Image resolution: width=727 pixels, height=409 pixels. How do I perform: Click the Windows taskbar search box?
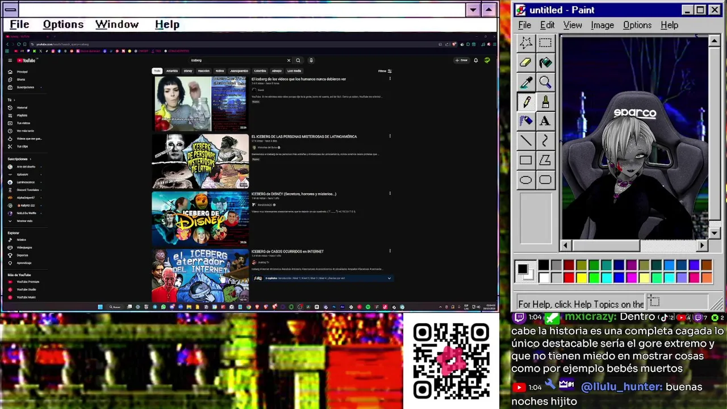(x=115, y=307)
